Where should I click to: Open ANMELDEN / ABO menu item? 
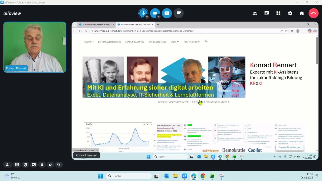[x=157, y=42]
